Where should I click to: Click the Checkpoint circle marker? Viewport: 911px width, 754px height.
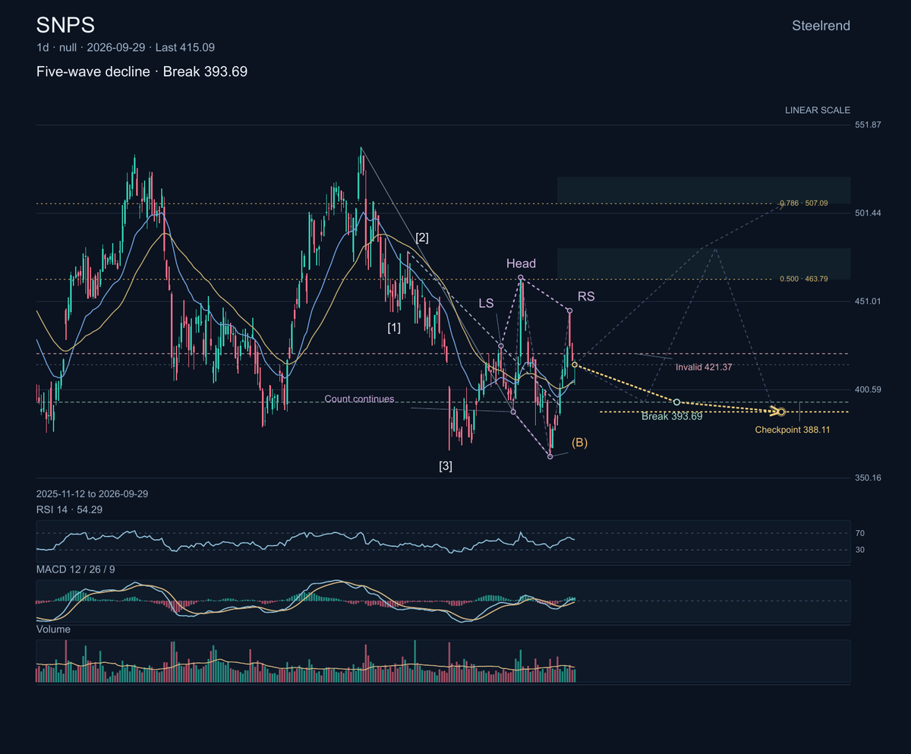[781, 412]
